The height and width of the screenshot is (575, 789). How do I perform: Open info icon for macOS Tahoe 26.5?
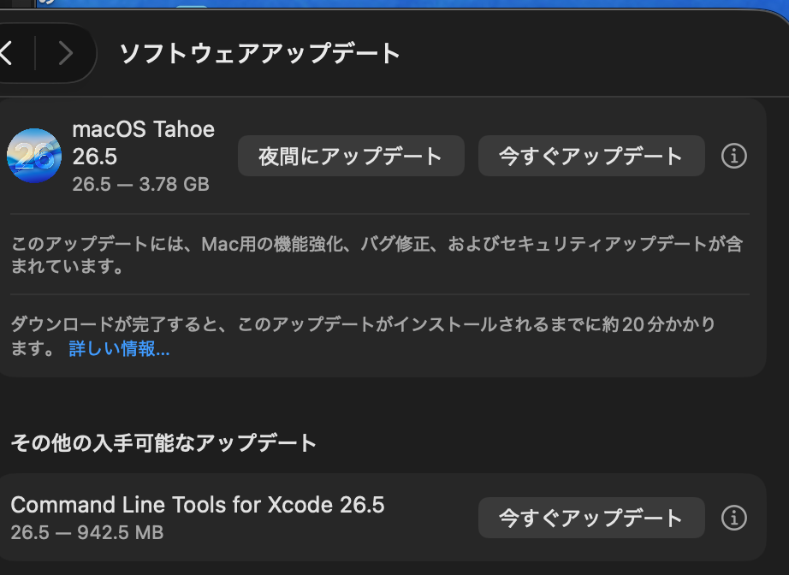click(x=733, y=156)
